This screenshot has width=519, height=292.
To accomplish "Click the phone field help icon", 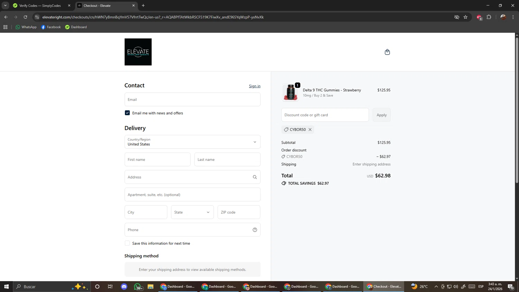I will point(255,230).
